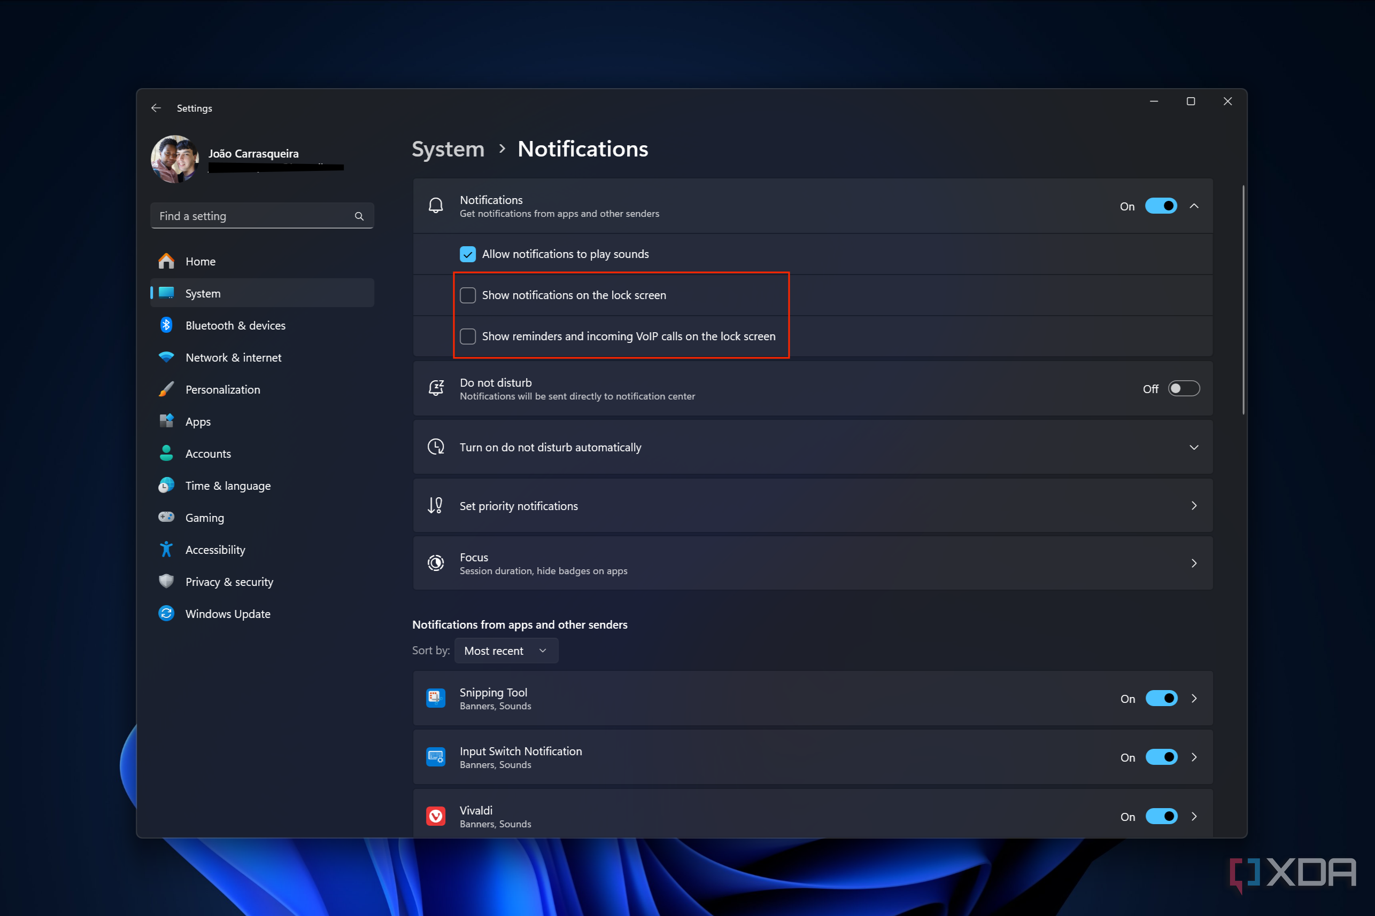Click System in the breadcrumb
The width and height of the screenshot is (1375, 916).
click(x=448, y=149)
